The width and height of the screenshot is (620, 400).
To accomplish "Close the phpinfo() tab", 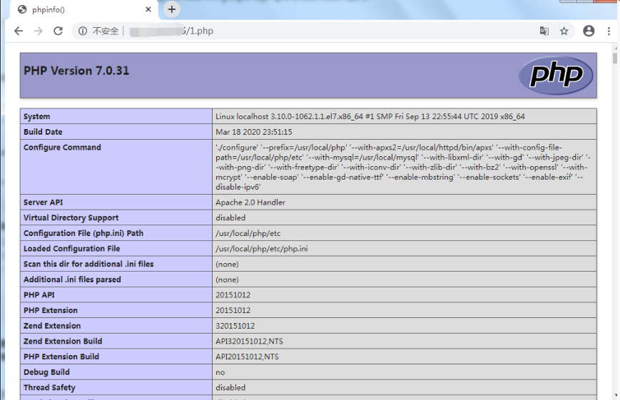I will (148, 10).
